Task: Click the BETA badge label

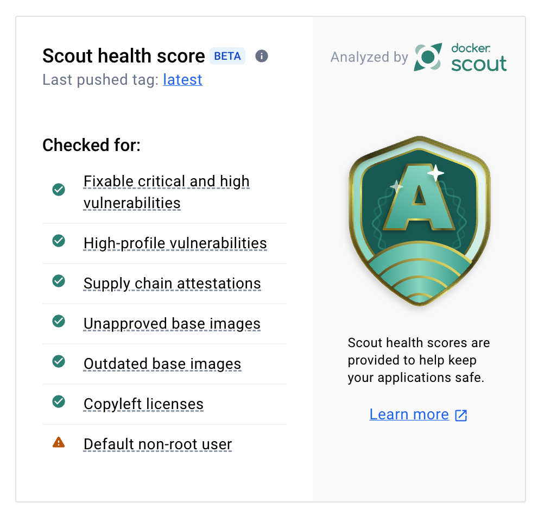Action: (227, 56)
